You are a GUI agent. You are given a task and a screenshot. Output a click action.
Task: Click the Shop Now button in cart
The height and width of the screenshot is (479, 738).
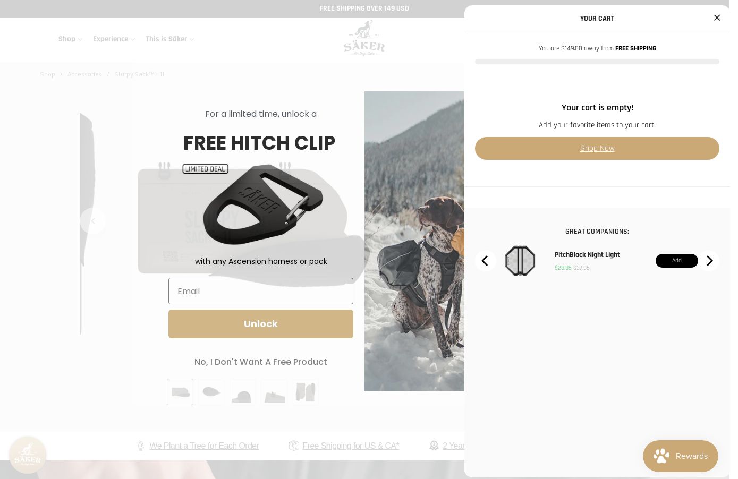[x=597, y=149]
